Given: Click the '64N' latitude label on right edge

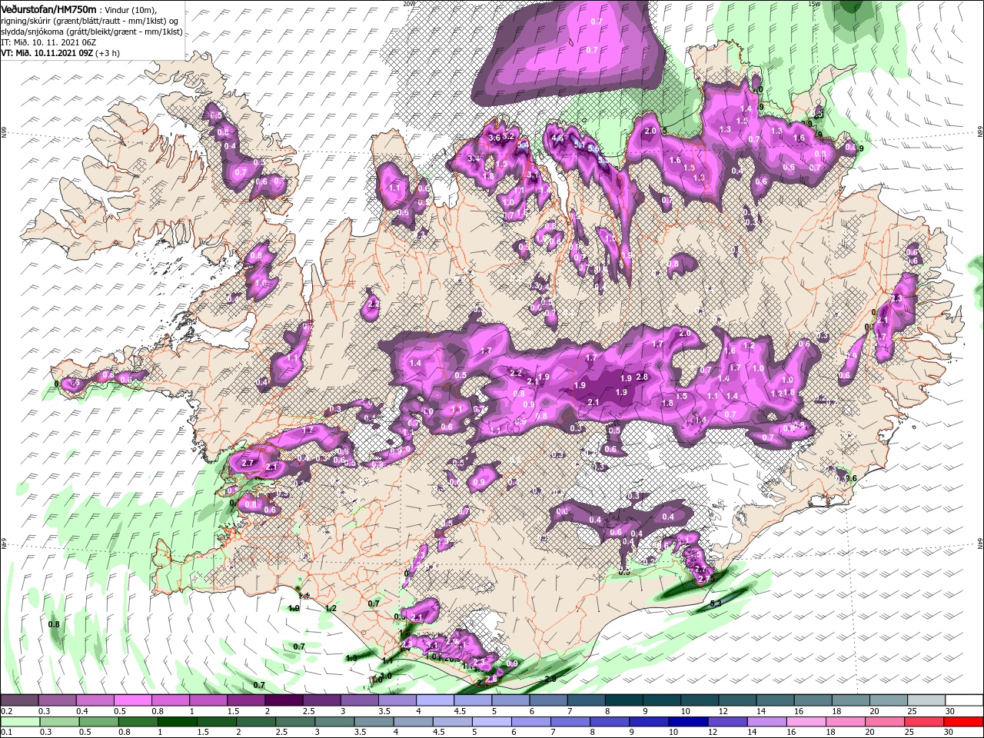Looking at the screenshot, I should click(x=980, y=543).
